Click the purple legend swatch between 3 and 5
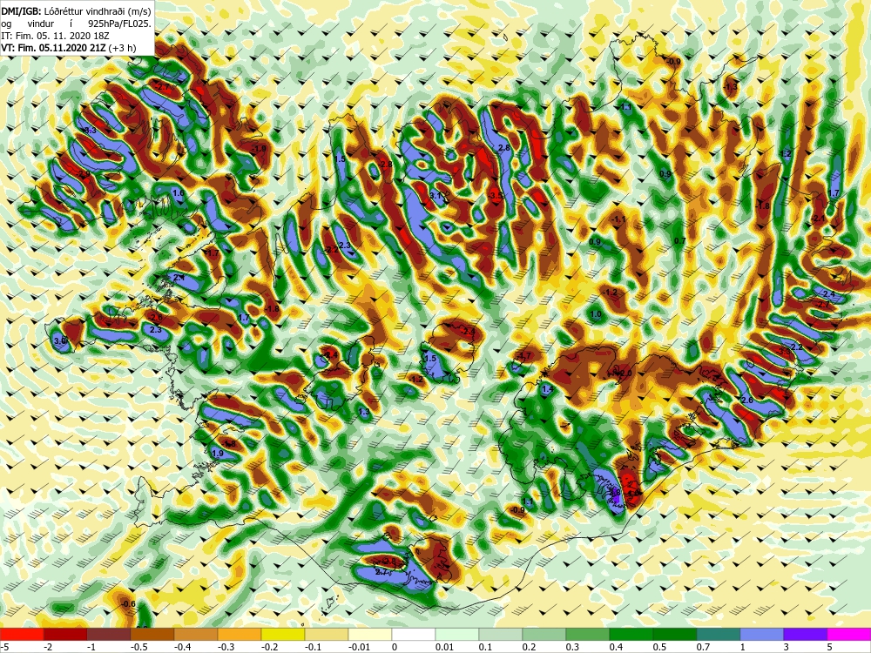The height and width of the screenshot is (653, 871). click(806, 634)
